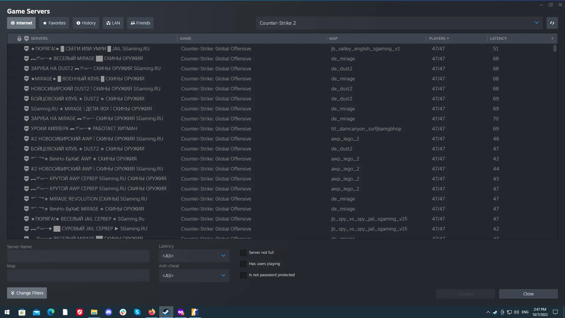Click the add column plus icon
Viewport: 565px width, 318px height.
[x=552, y=38]
